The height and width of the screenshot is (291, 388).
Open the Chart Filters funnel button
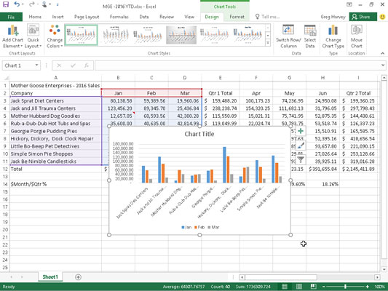tap(301, 160)
